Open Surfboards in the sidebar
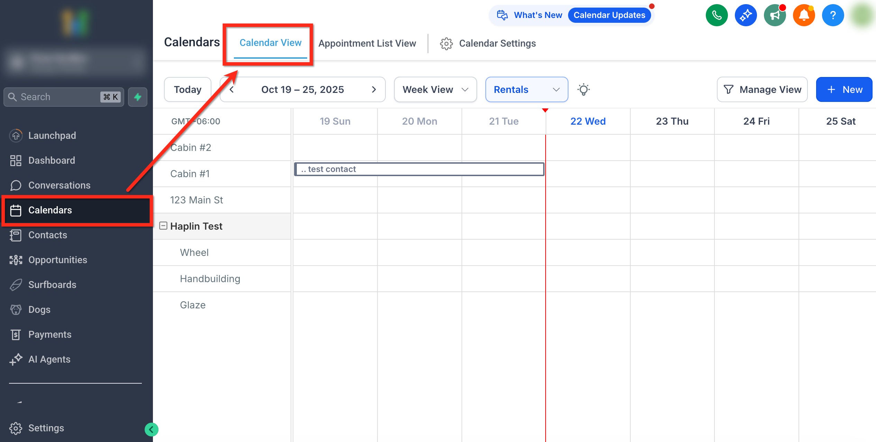876x442 pixels. (52, 285)
